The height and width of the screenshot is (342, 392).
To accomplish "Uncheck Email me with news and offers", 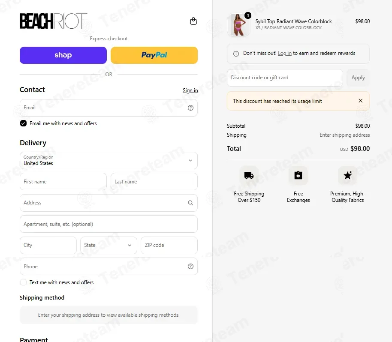I will click(x=23, y=123).
